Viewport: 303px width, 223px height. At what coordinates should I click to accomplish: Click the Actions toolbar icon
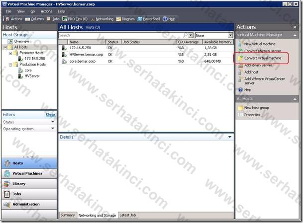7,19
